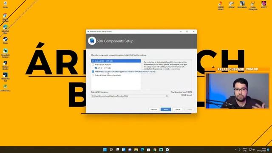Select the Android Virtual Device row text
Viewport: 272px width, 153px height.
(108, 75)
